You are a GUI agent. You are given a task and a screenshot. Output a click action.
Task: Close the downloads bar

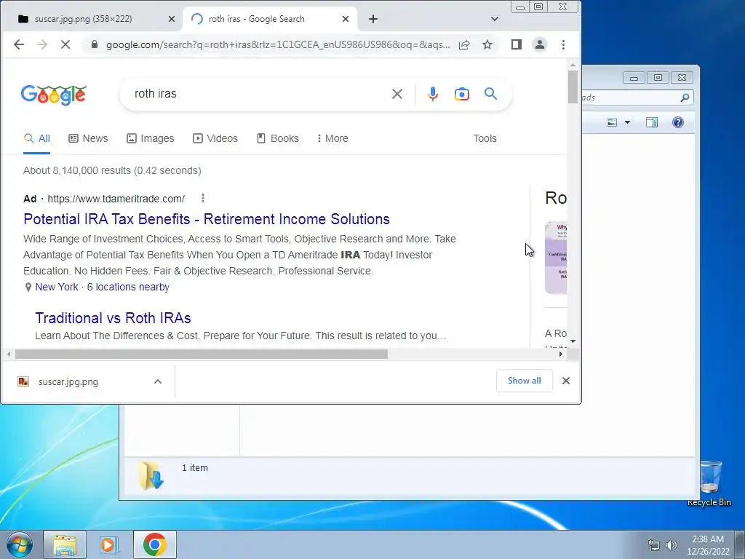[x=566, y=381]
